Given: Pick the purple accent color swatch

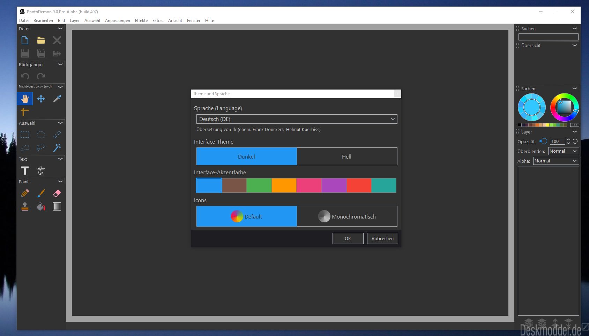Looking at the screenshot, I should [x=334, y=185].
